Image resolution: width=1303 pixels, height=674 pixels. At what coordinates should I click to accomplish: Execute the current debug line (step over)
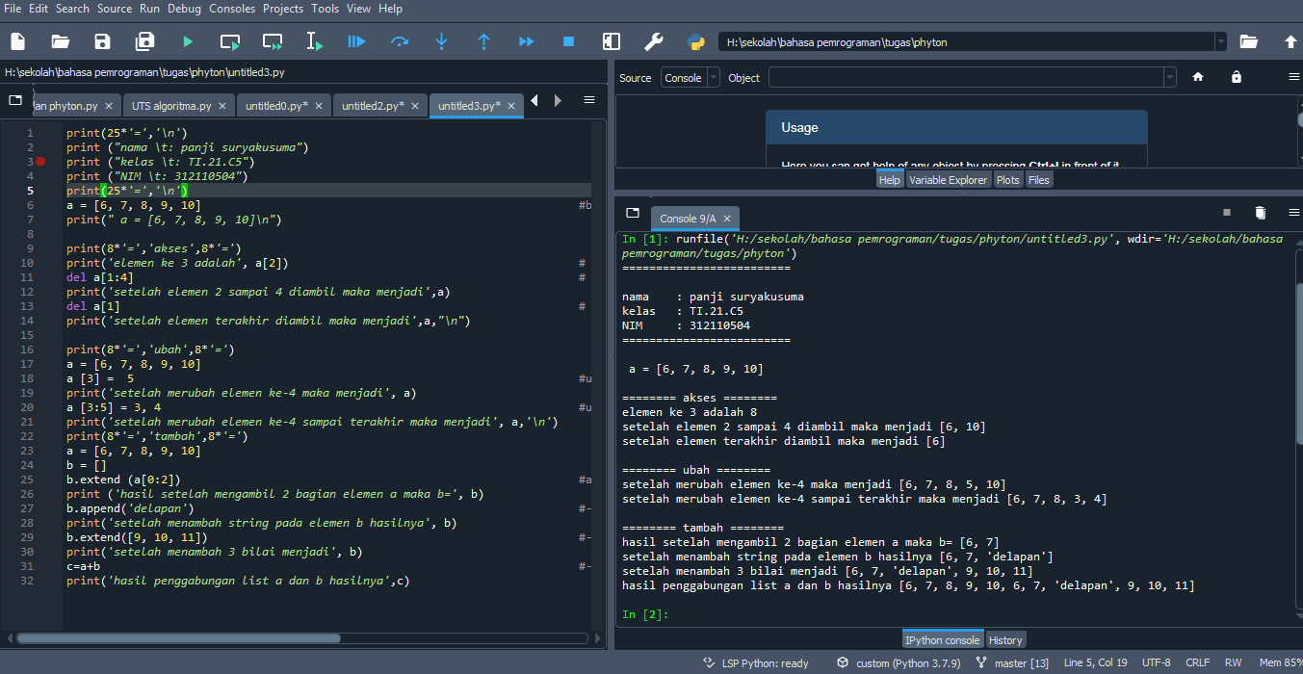coord(400,41)
